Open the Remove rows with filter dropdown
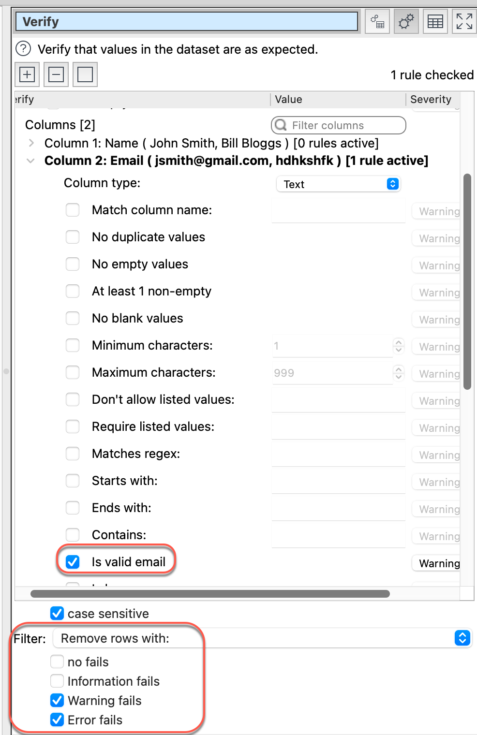This screenshot has width=477, height=735. coord(261,638)
